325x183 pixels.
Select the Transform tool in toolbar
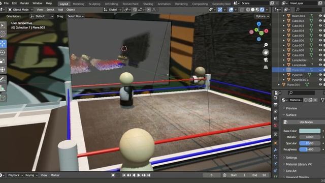[3, 70]
